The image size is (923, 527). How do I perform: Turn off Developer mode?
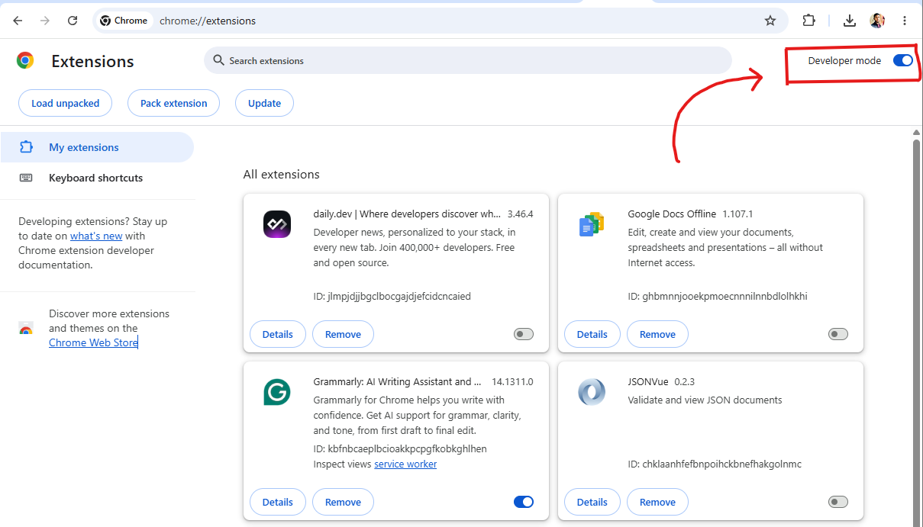pos(903,60)
